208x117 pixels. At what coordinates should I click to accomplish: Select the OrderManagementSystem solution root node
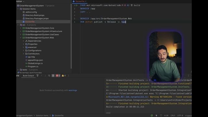pos(32,6)
